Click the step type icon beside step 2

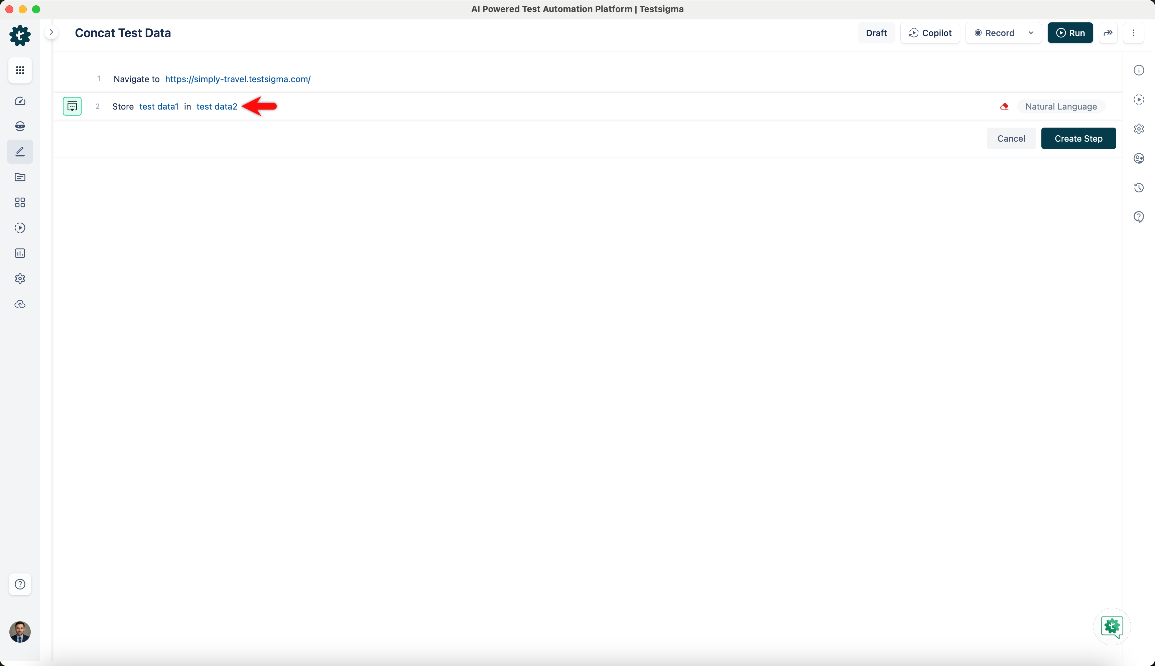coord(72,106)
